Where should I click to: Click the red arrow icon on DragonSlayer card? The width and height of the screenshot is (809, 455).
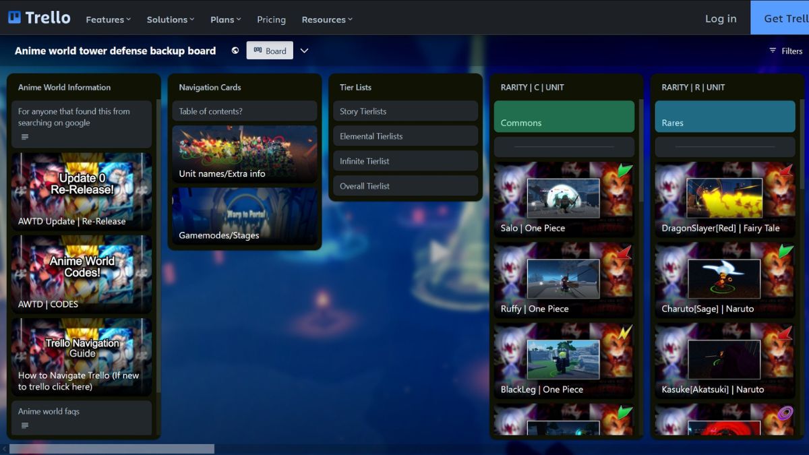tap(785, 171)
